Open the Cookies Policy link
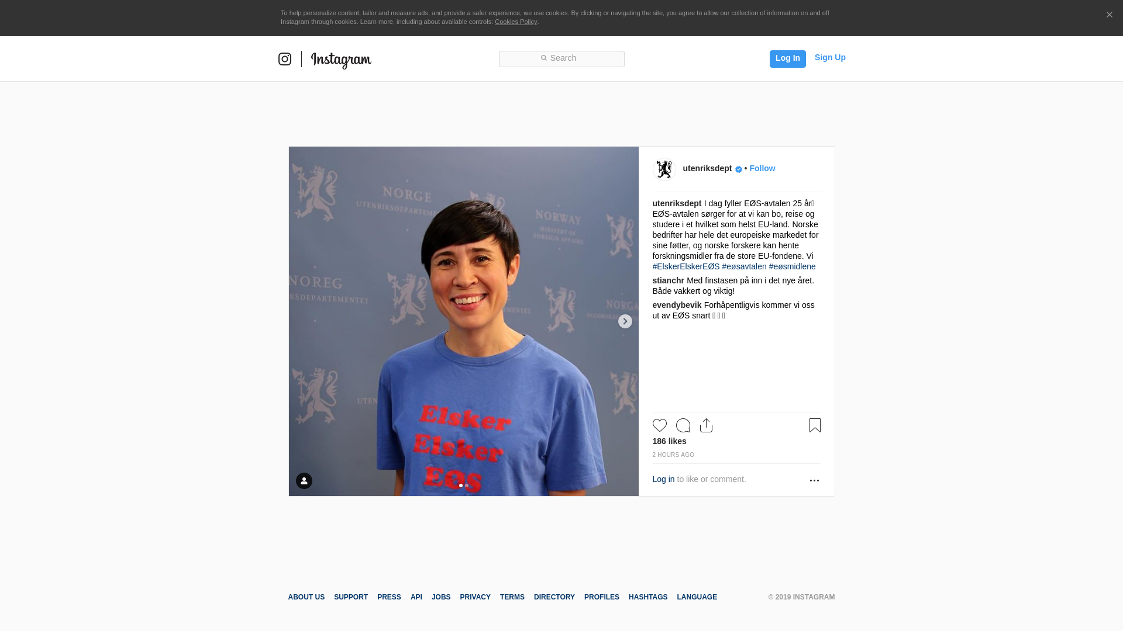1123x631 pixels. pyautogui.click(x=516, y=22)
